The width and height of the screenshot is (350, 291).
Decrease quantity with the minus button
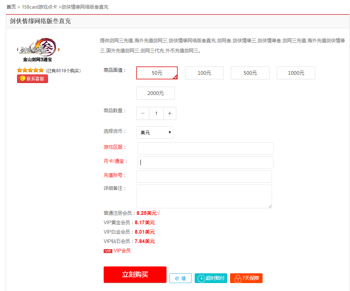point(143,113)
